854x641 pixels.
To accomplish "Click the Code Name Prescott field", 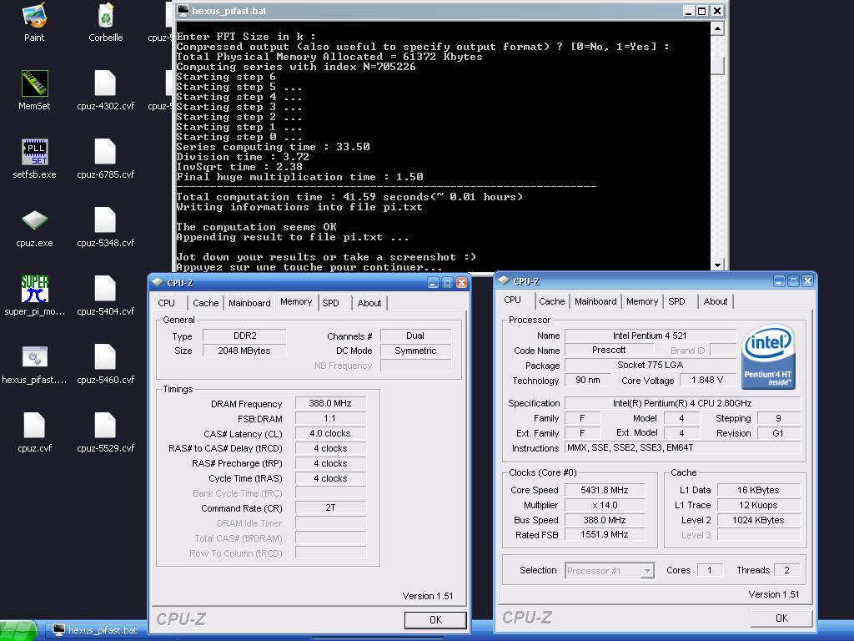I will pyautogui.click(x=608, y=350).
